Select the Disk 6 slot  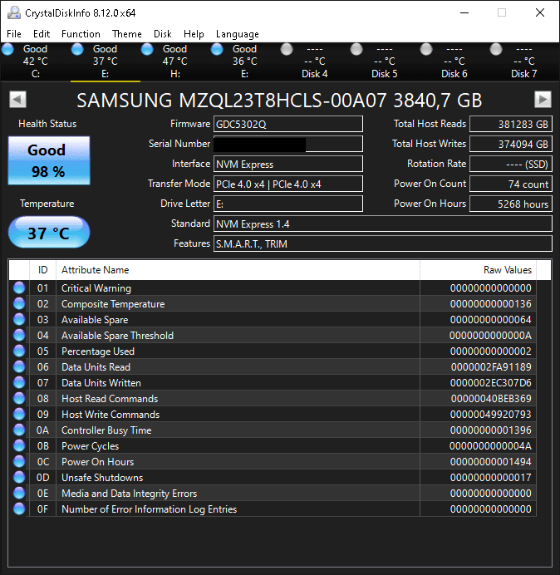pyautogui.click(x=454, y=61)
